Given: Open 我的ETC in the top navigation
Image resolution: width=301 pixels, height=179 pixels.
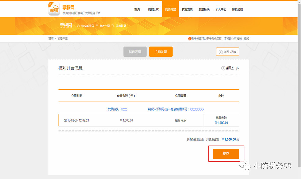Looking at the screenshot, I should click(x=154, y=9).
